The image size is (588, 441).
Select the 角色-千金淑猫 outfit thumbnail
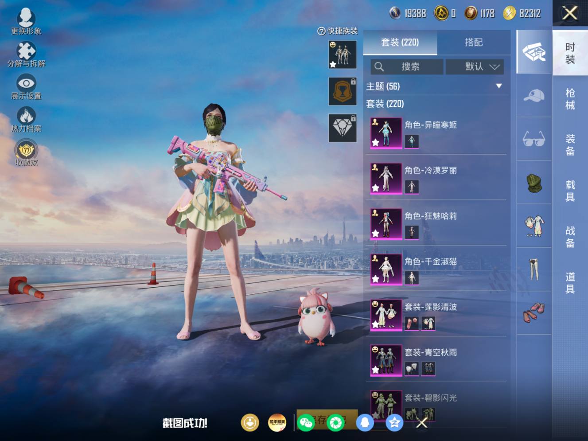click(x=386, y=270)
